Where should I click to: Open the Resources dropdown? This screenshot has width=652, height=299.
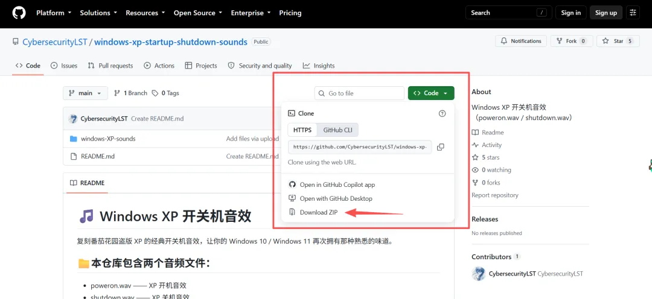coord(145,13)
